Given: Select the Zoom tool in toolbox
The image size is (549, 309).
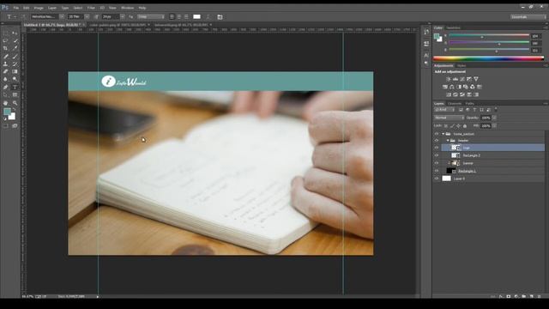Looking at the screenshot, I should 15,103.
